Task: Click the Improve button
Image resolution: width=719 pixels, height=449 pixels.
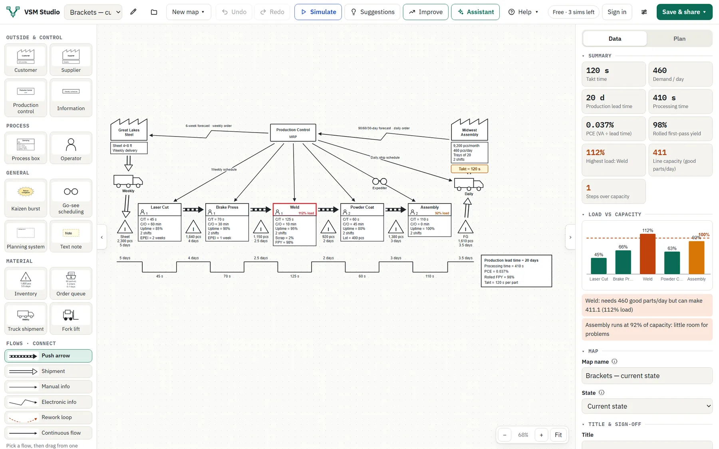Action: click(425, 12)
